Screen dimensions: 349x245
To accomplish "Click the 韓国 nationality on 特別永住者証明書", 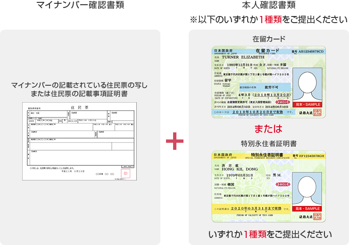I will [231, 185].
